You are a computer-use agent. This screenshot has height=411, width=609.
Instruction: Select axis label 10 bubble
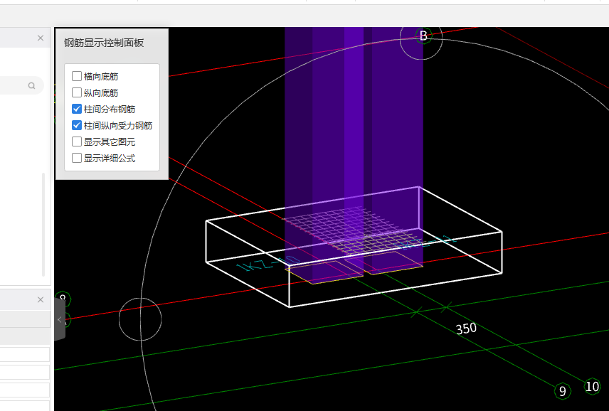592,387
